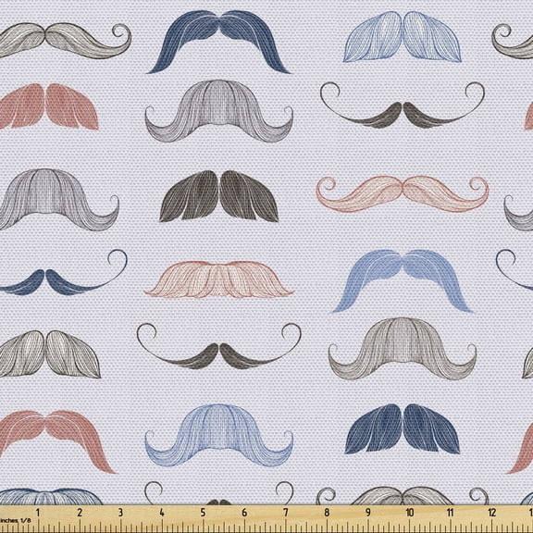Click the number 12 on the ruler
Viewport: 533px width, 533px height.
pyautogui.click(x=492, y=513)
